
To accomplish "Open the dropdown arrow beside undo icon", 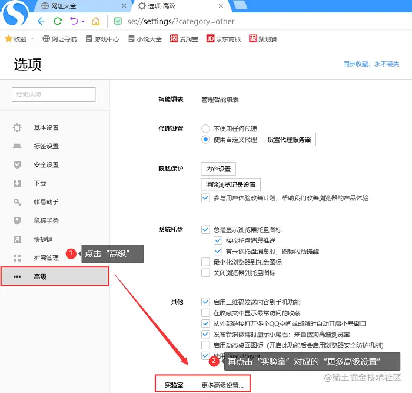I will tap(83, 21).
